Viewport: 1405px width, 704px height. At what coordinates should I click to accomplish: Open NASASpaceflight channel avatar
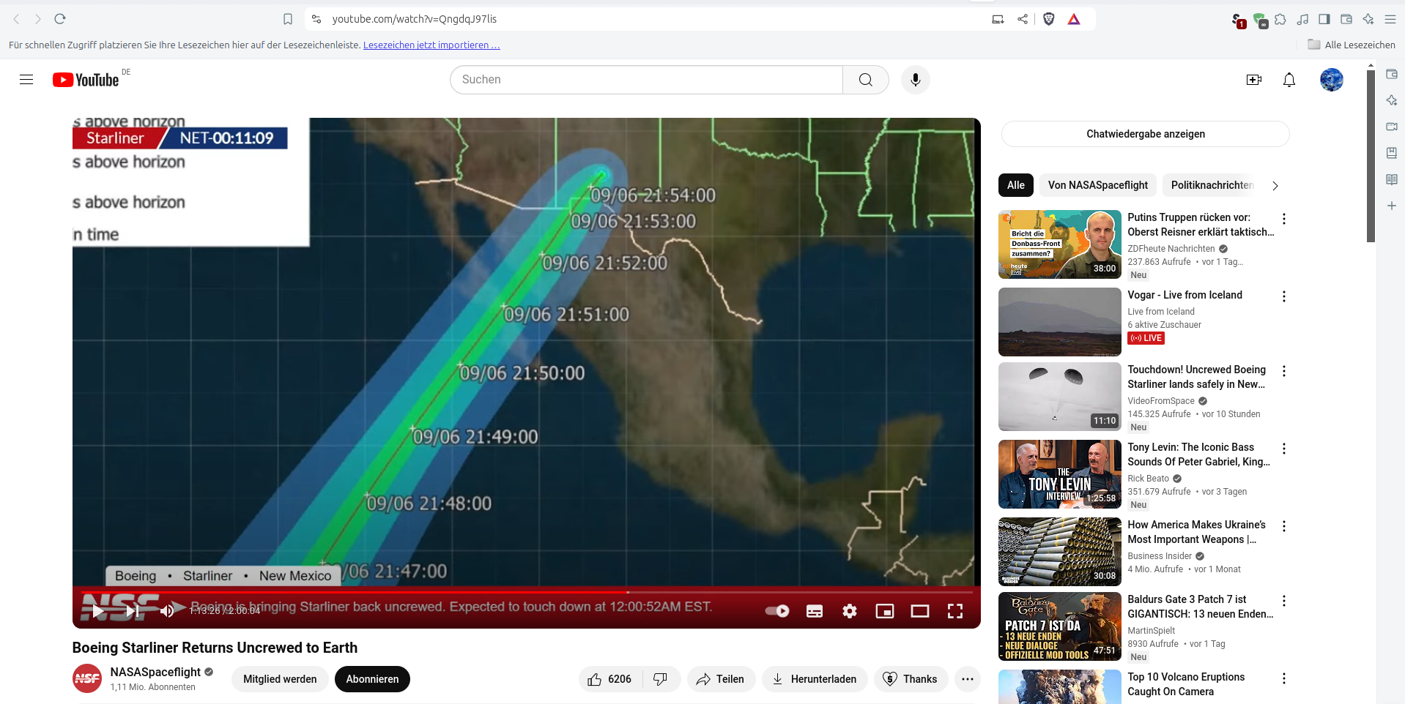point(87,678)
